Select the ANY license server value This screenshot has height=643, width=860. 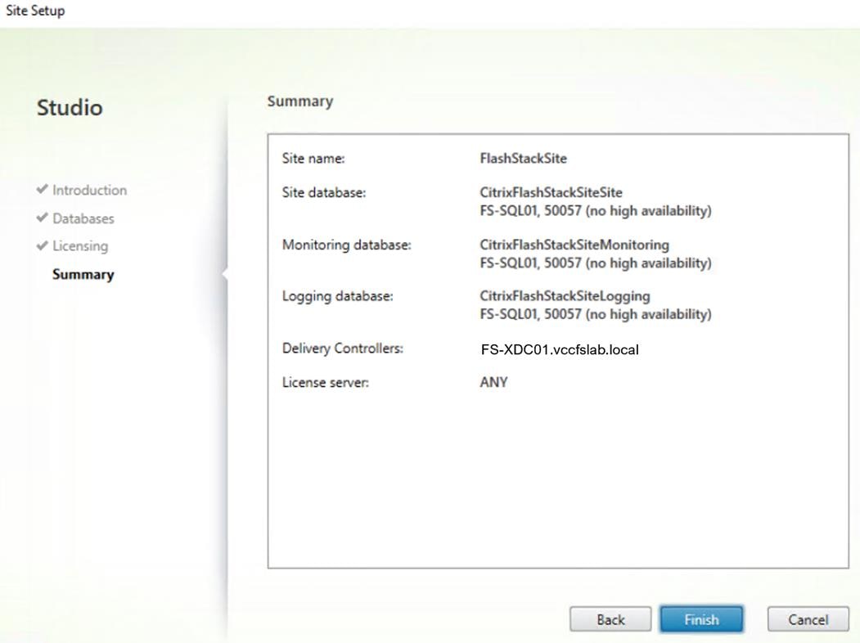point(493,382)
